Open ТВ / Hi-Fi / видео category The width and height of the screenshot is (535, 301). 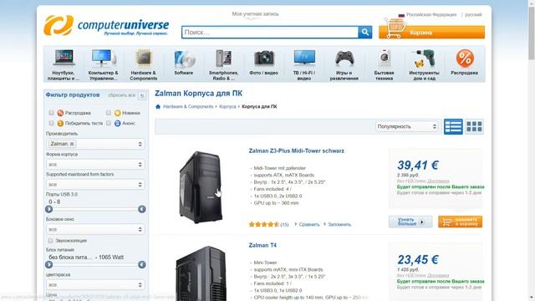pyautogui.click(x=304, y=65)
